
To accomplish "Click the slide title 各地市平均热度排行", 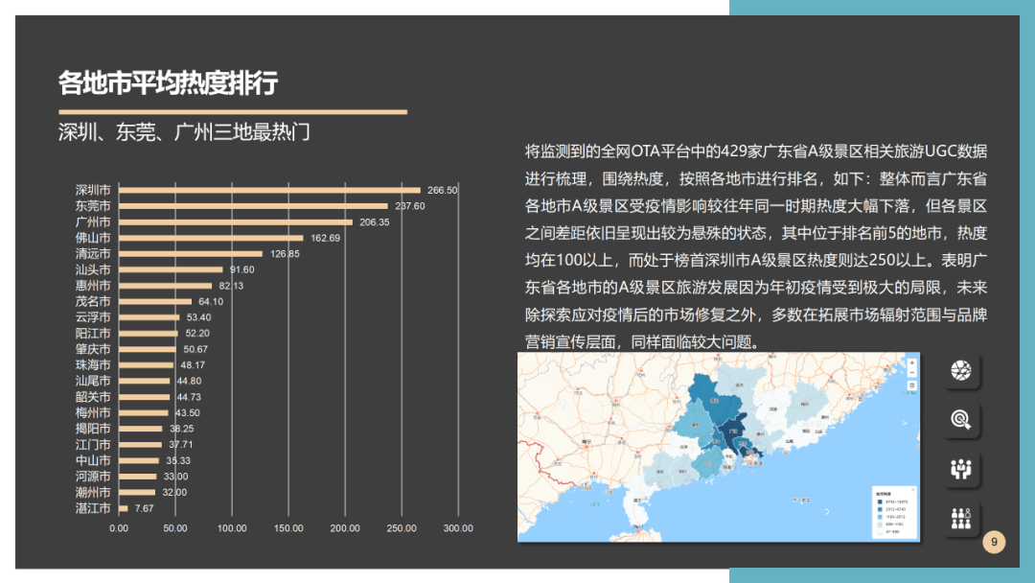I will [168, 82].
